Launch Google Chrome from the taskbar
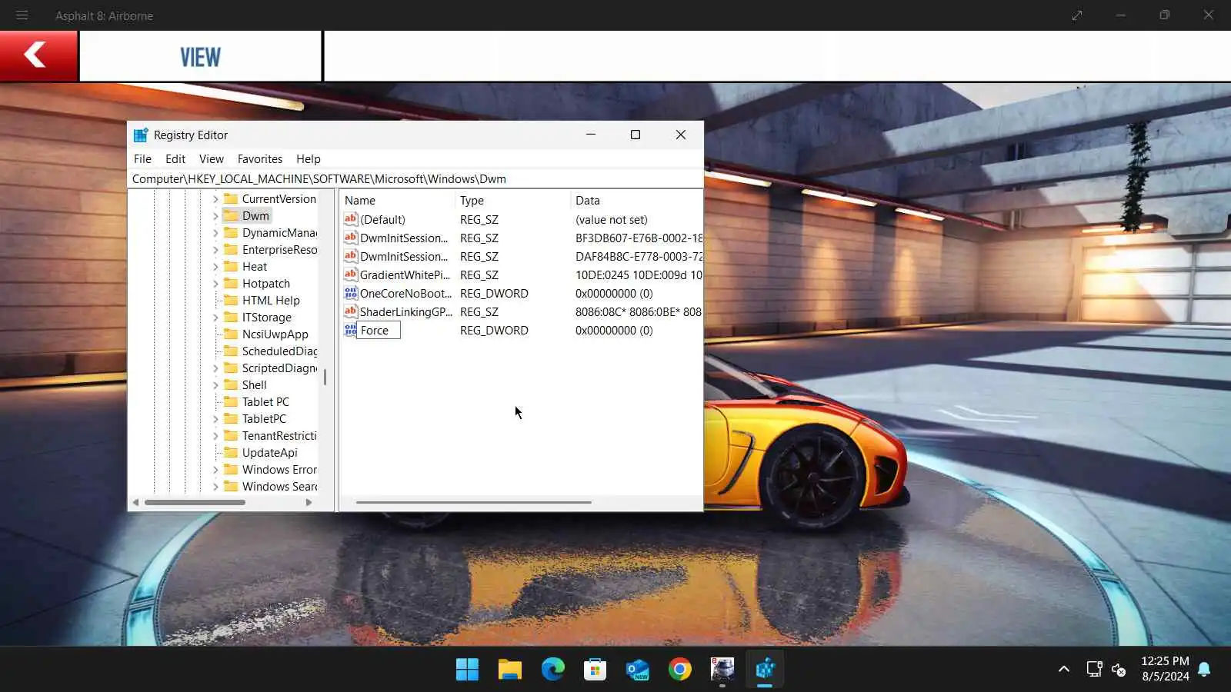The height and width of the screenshot is (692, 1231). click(x=680, y=670)
